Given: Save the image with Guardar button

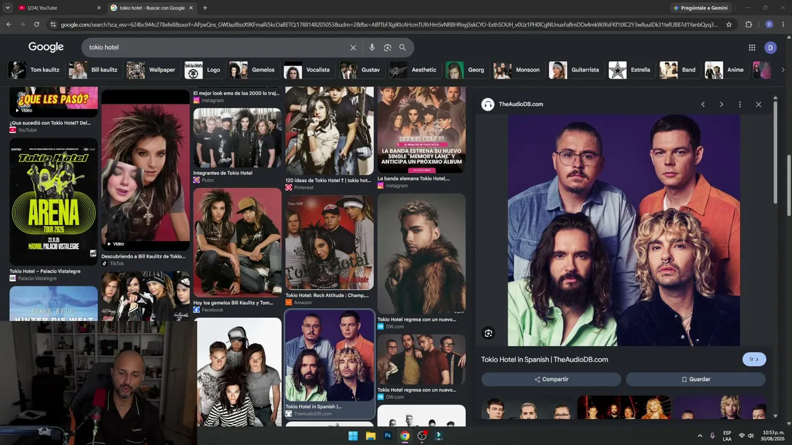Looking at the screenshot, I should 696,379.
